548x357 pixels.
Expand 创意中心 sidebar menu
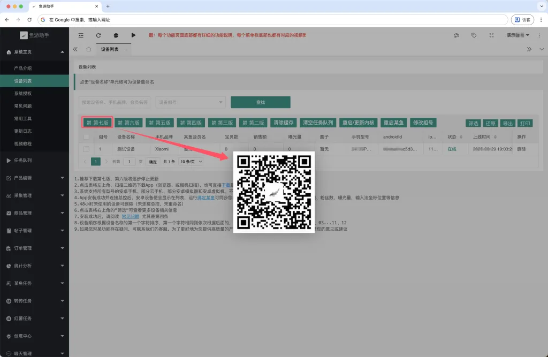pyautogui.click(x=35, y=336)
